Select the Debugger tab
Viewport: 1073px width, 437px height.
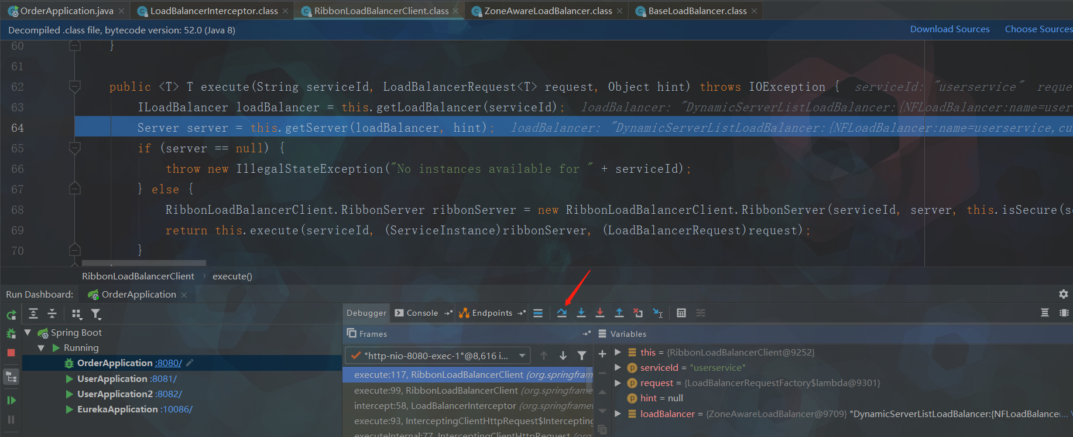pos(366,313)
